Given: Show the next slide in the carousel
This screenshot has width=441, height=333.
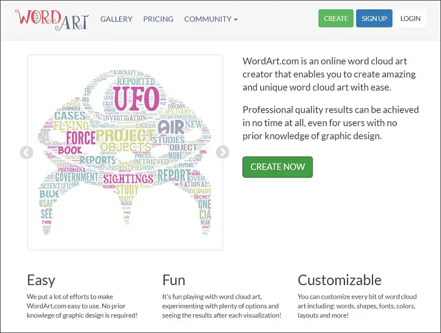Looking at the screenshot, I should pos(223,152).
